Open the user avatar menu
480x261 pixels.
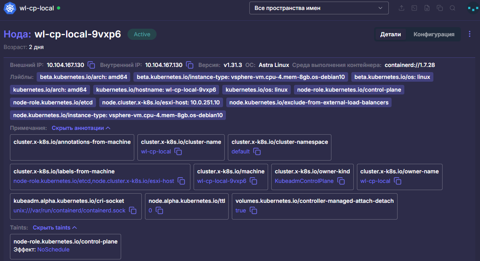473,8
